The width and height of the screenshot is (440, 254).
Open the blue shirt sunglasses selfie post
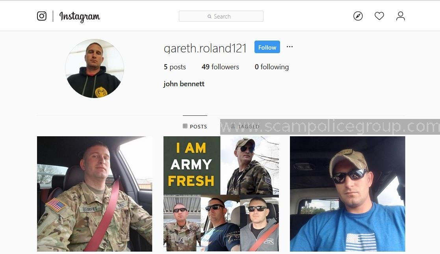click(x=347, y=194)
